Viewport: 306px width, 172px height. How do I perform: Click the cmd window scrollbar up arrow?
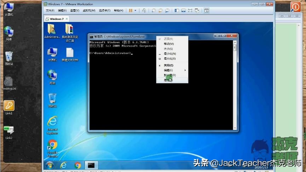[x=235, y=42]
